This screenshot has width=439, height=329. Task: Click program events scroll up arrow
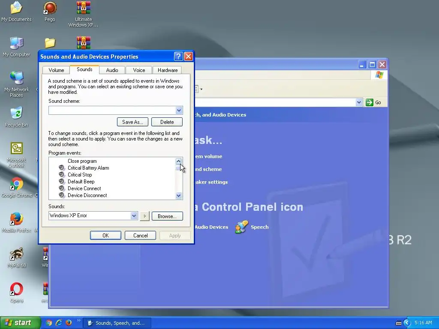point(179,161)
